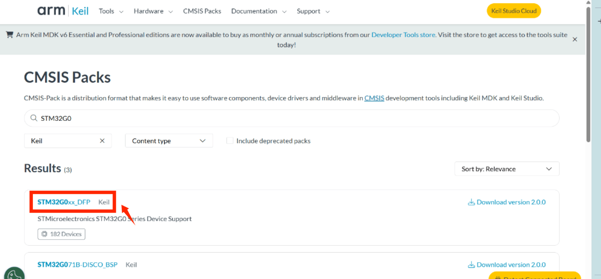The width and height of the screenshot is (601, 279).
Task: Click the shopping cart icon in banner
Action: 10,34
